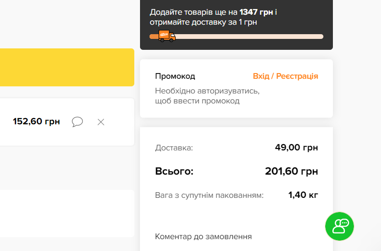This screenshot has height=251, width=381.
Task: Click the item price 152,60 грн
Action: pyautogui.click(x=37, y=122)
